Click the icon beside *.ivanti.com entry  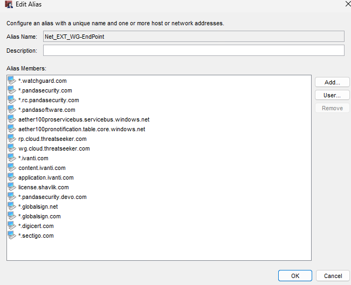(x=12, y=158)
